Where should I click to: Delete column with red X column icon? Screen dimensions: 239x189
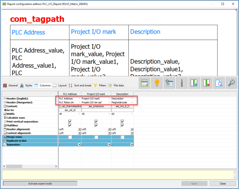(x=207, y=83)
